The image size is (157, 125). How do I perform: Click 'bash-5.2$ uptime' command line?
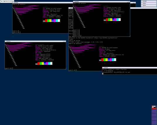(x=74, y=41)
